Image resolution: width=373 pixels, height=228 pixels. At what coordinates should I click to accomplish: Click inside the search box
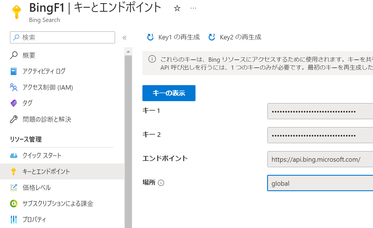[62, 37]
